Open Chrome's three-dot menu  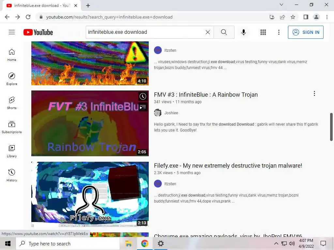coord(327,17)
